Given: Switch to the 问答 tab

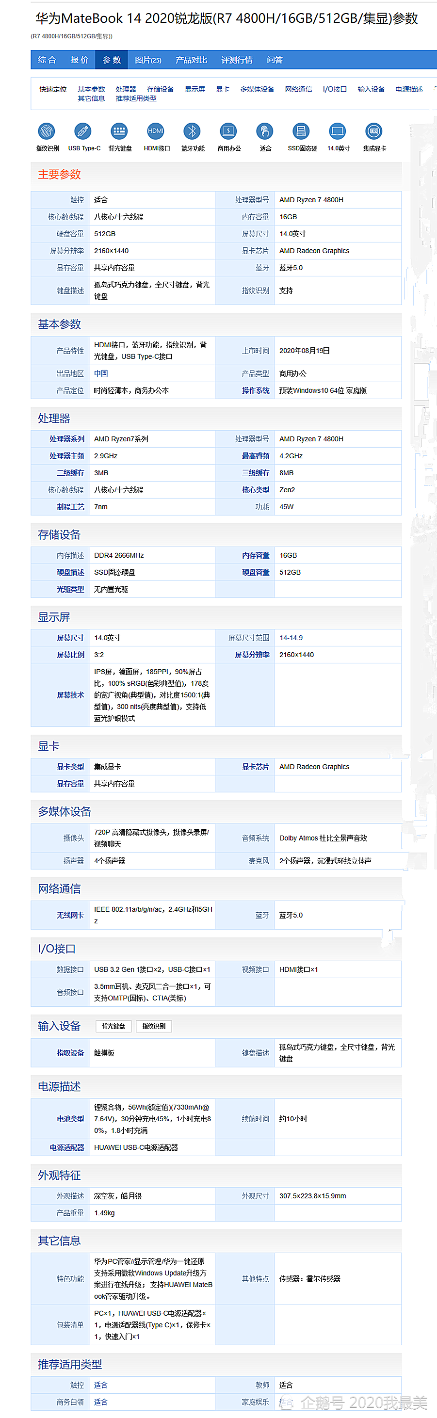Looking at the screenshot, I should [x=275, y=60].
